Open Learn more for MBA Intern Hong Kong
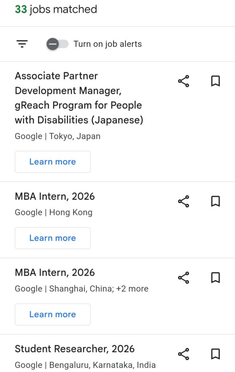235x372 pixels. point(52,238)
